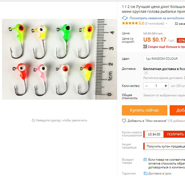
Task: Open Посмотреть название на английском link
Action: pos(157,18)
